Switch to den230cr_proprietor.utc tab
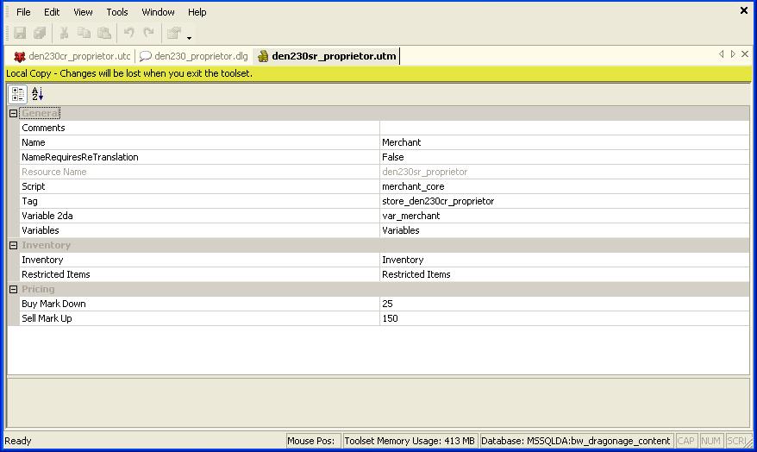The width and height of the screenshot is (757, 452). click(x=72, y=57)
